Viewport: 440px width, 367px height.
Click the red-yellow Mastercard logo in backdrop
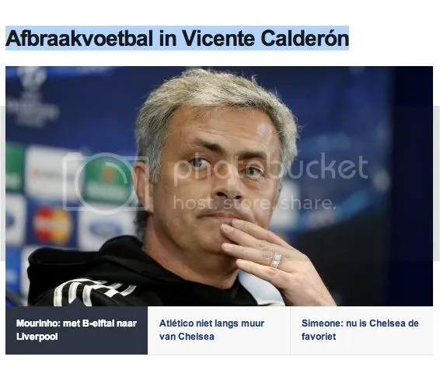point(52,225)
